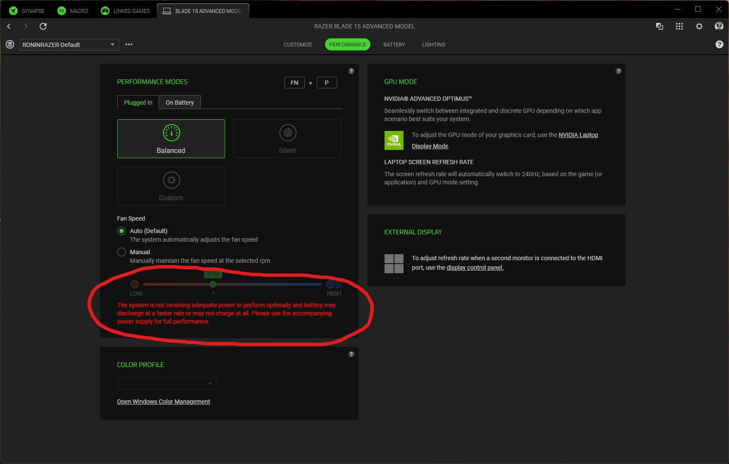729x464 pixels.
Task: Choose the Silent performance mode
Action: pos(288,139)
